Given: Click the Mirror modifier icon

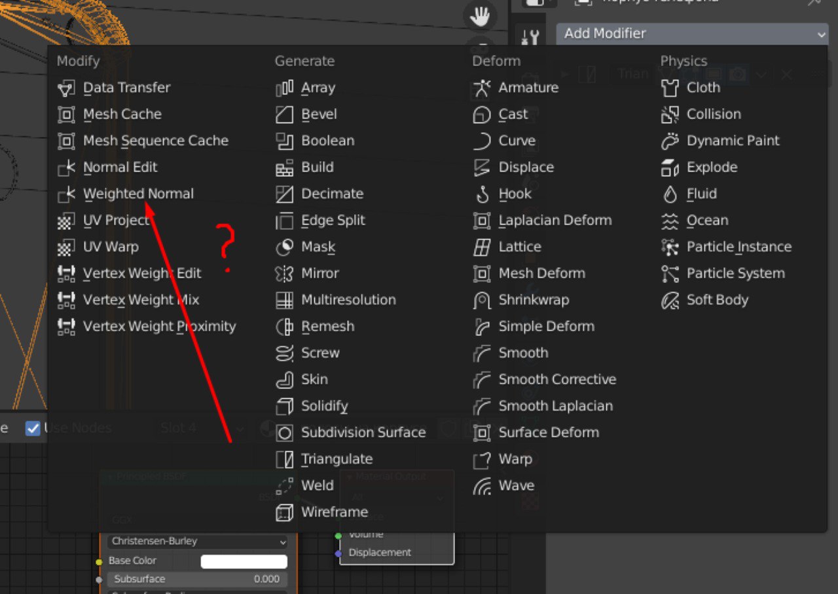Looking at the screenshot, I should (285, 274).
